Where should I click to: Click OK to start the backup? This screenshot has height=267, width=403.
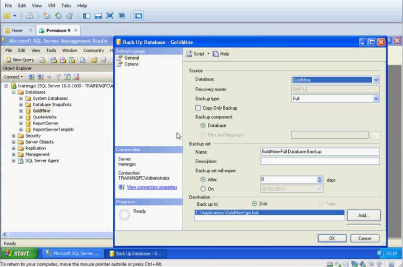click(x=332, y=238)
